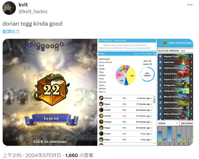
Task: Click the 翻譯貼文 translate post link
Action: [x=11, y=32]
